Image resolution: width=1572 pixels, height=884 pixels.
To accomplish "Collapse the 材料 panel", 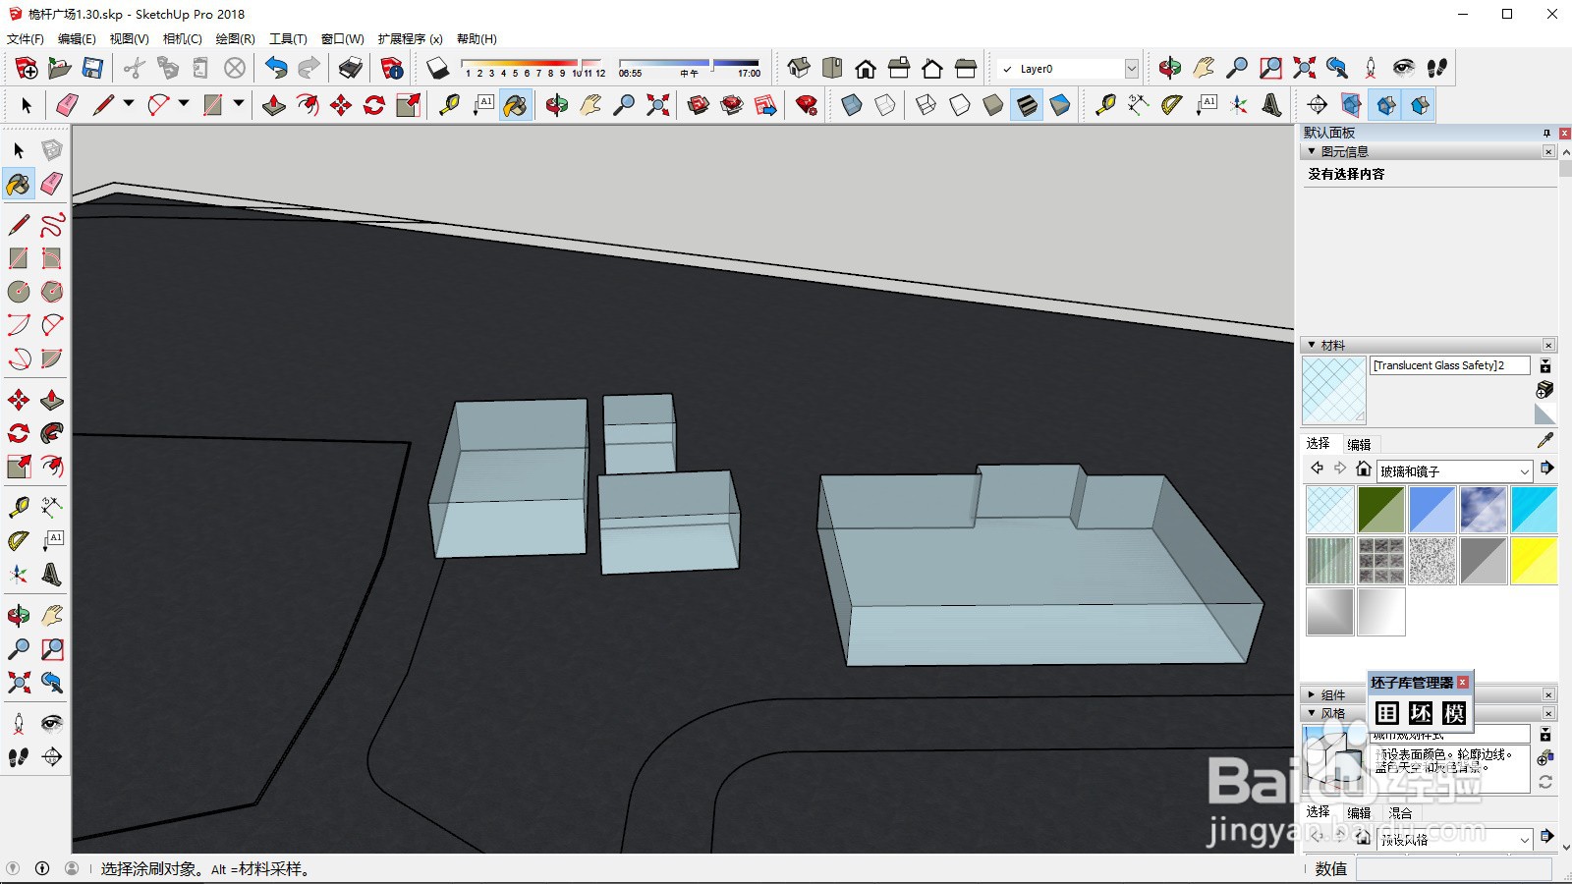I will point(1312,345).
